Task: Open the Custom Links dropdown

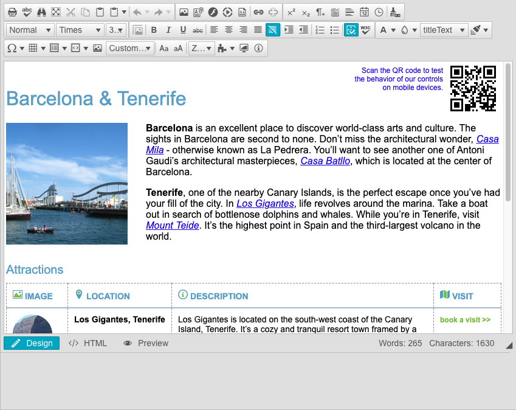Action: (130, 49)
